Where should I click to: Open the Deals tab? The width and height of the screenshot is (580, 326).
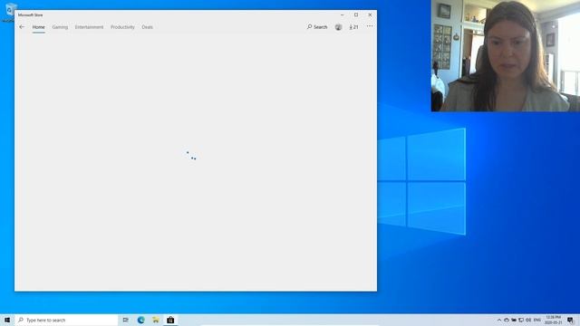click(x=147, y=27)
